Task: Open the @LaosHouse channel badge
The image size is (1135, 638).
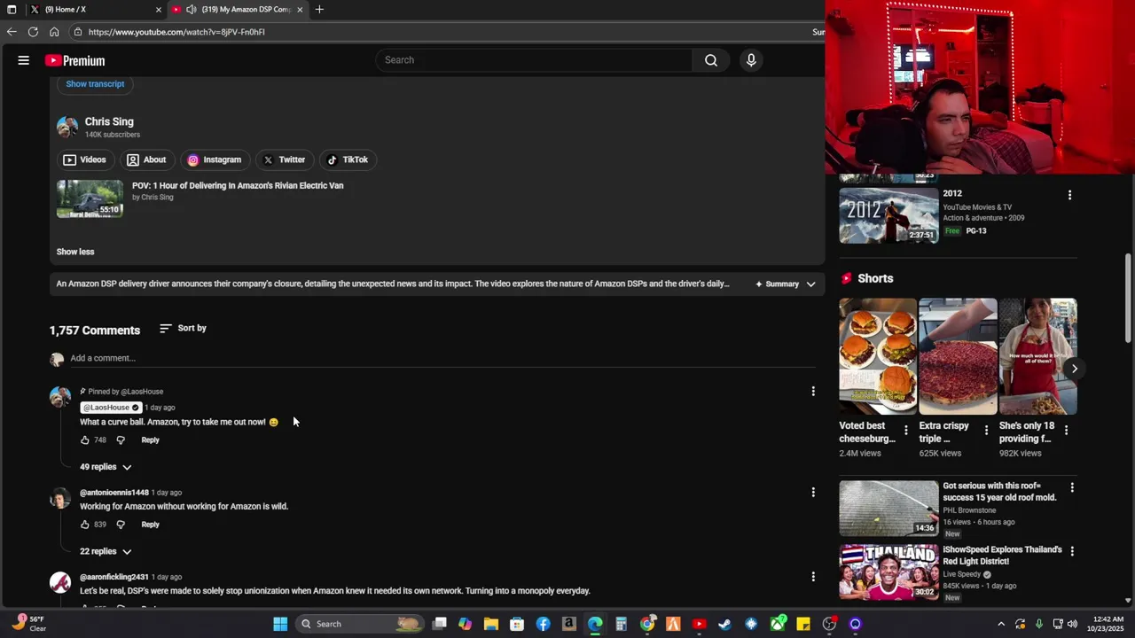Action: pos(111,408)
